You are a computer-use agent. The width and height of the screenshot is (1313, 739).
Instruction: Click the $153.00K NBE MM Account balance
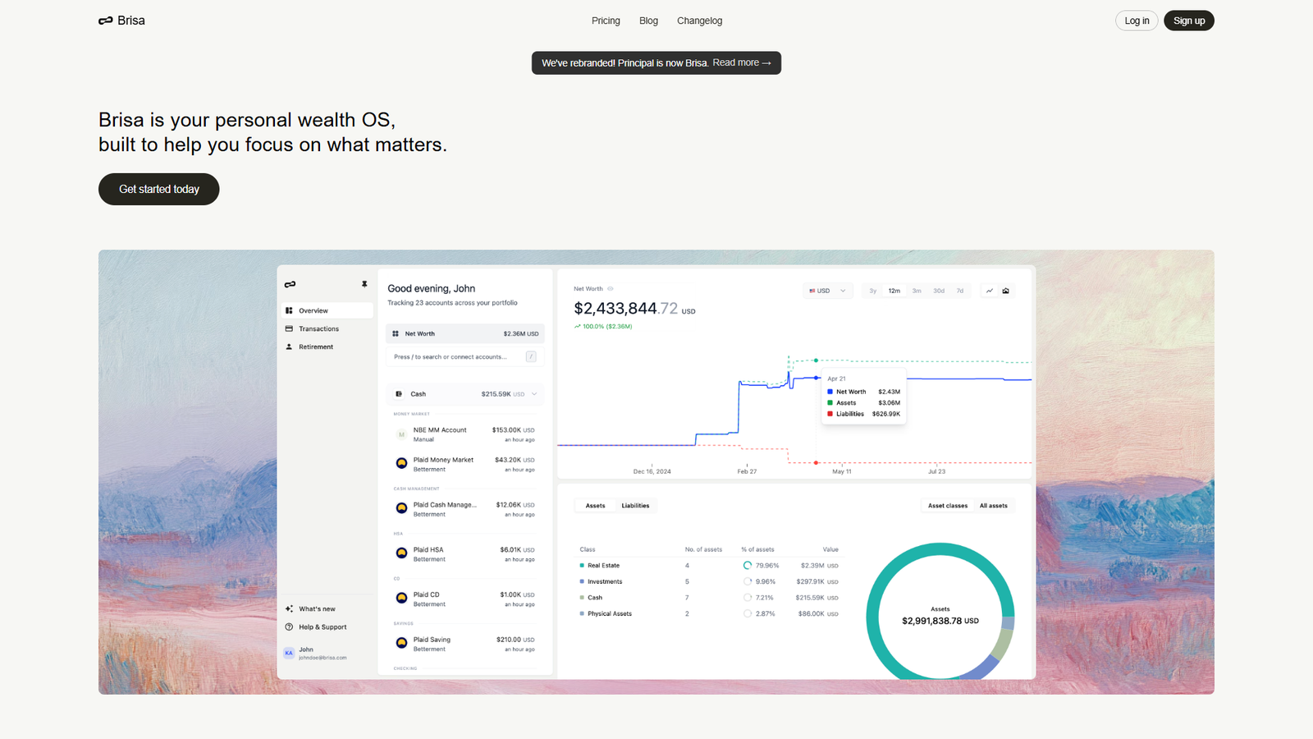(x=513, y=429)
